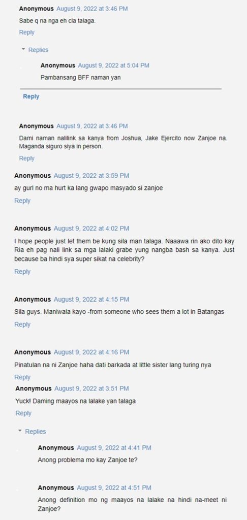
Task: Open timestamp August 9, 2022 at 4:15 PM
Action: click(91, 300)
